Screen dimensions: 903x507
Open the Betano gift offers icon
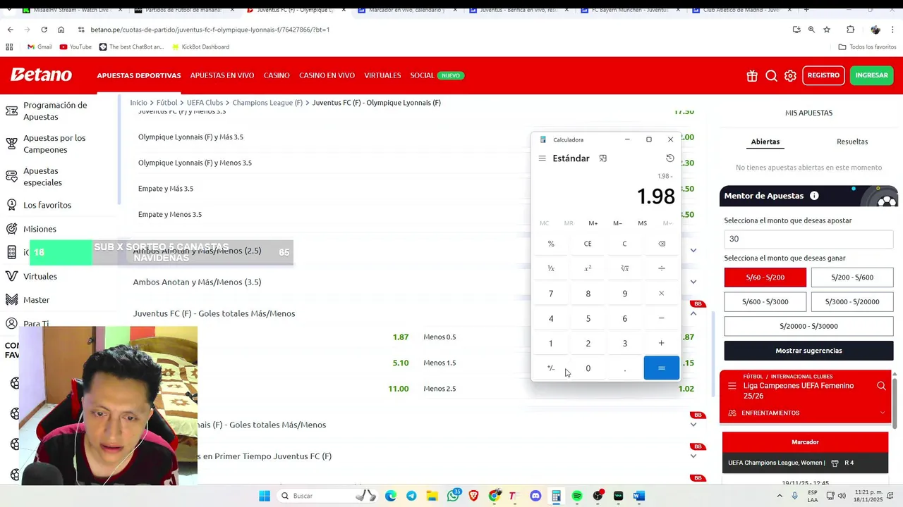pyautogui.click(x=752, y=75)
